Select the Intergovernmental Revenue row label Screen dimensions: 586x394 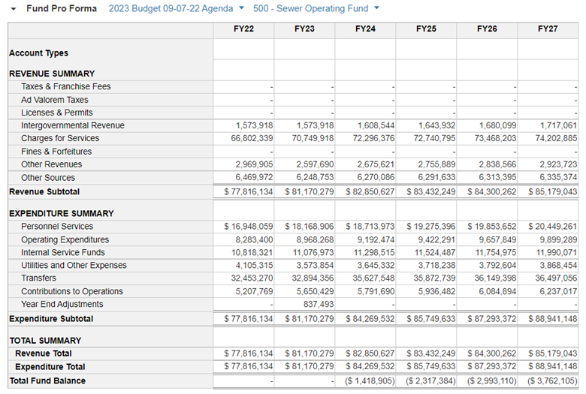[x=73, y=125]
